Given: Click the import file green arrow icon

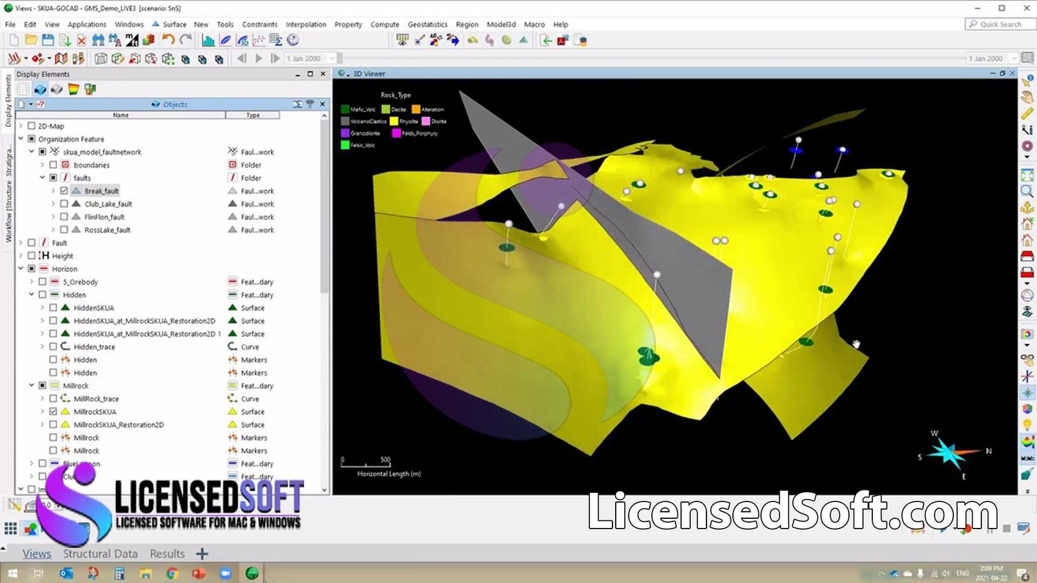Looking at the screenshot, I should 546,40.
